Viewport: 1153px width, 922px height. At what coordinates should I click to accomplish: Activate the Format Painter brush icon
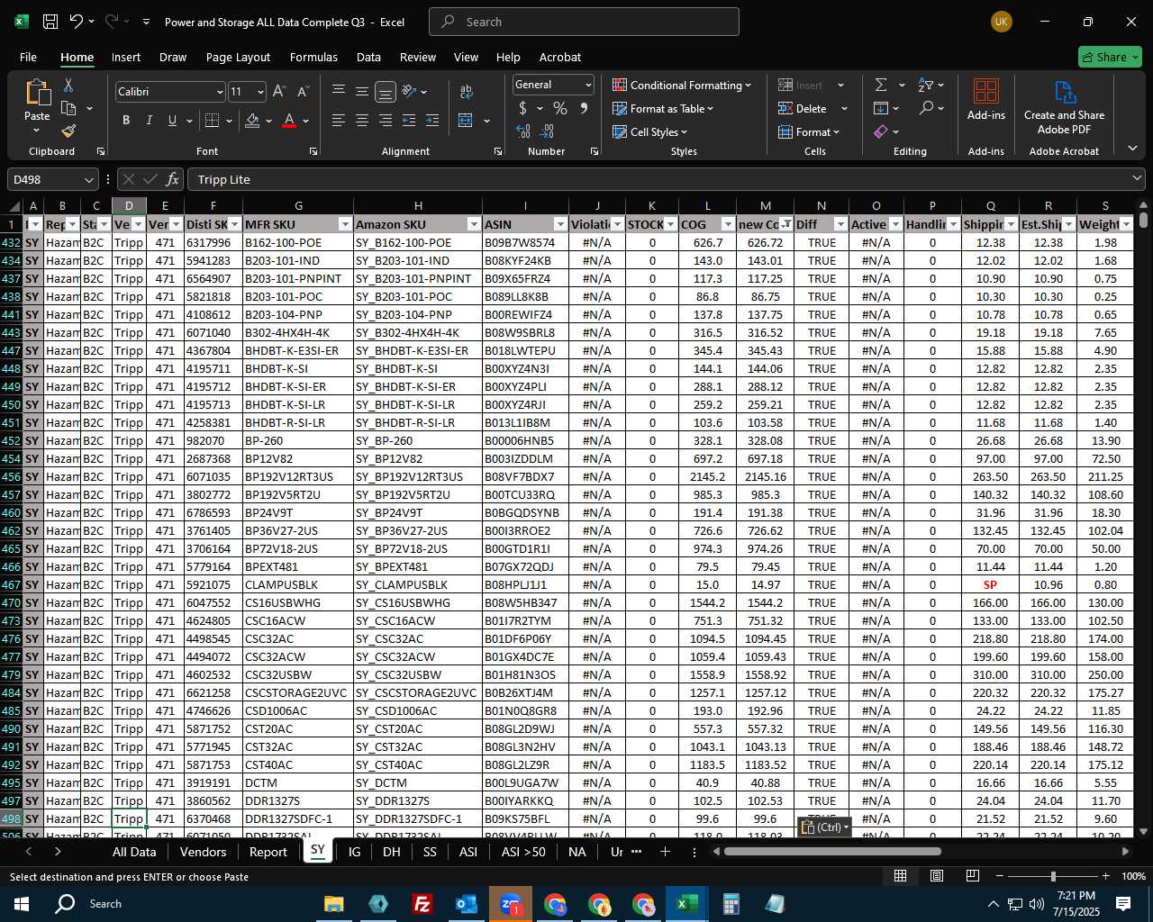pyautogui.click(x=68, y=131)
